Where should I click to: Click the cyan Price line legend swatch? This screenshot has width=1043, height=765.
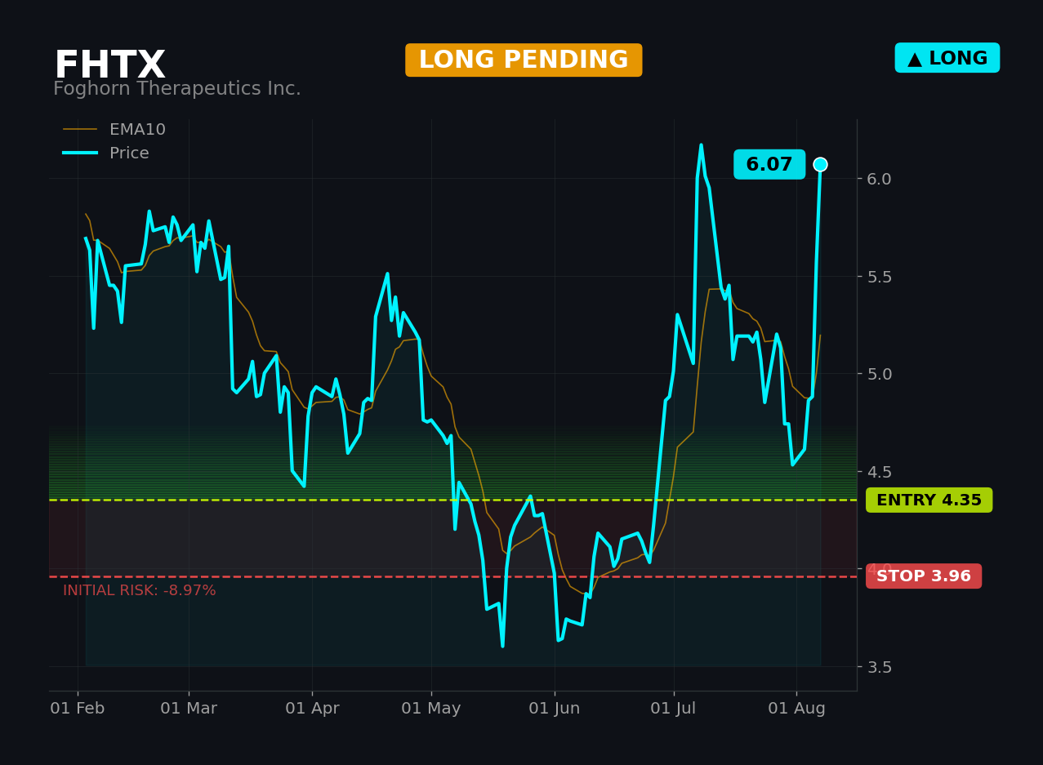[x=80, y=153]
